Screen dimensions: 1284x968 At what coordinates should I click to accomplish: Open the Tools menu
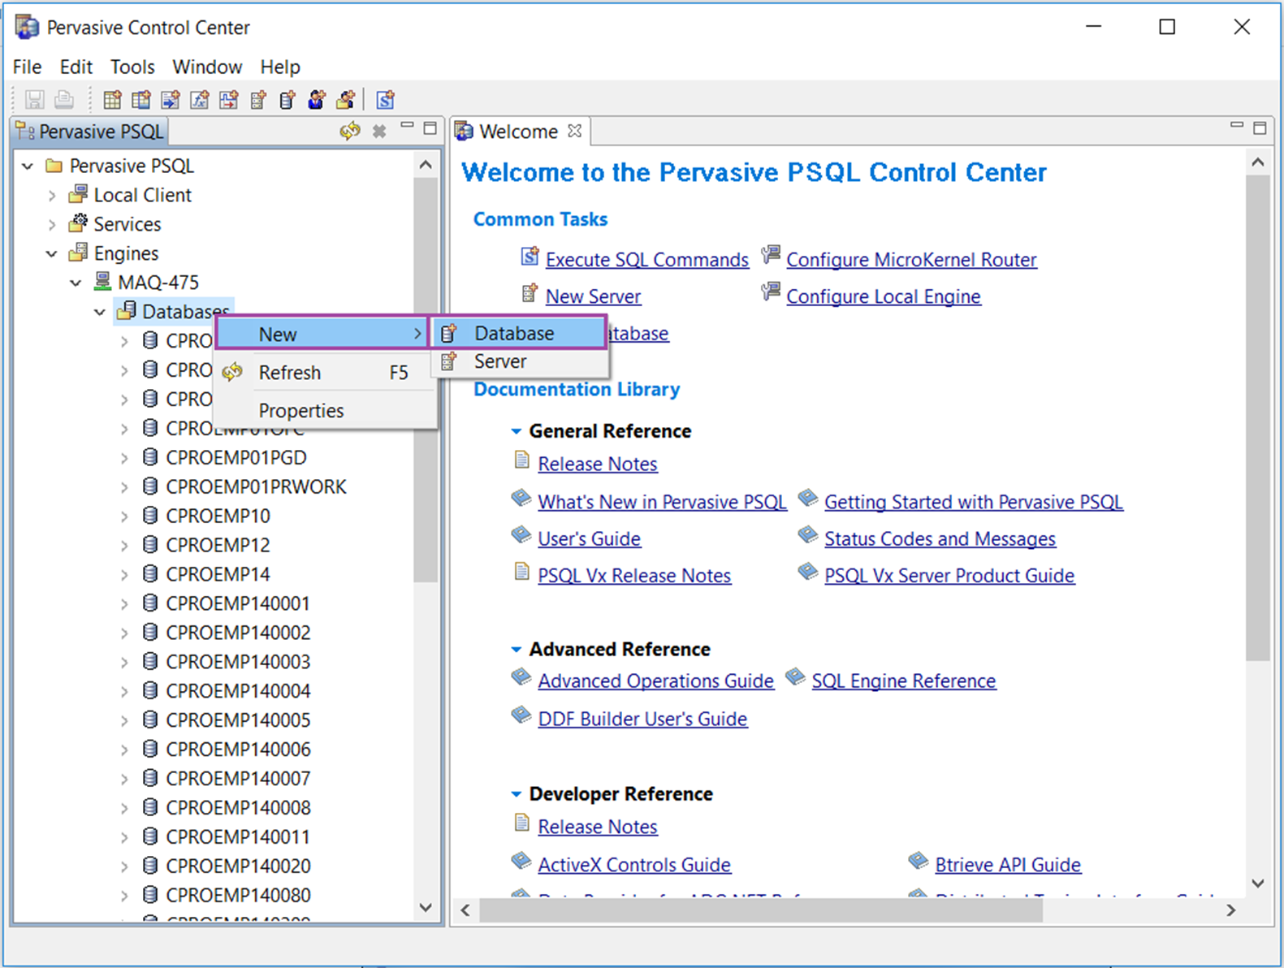click(x=132, y=67)
